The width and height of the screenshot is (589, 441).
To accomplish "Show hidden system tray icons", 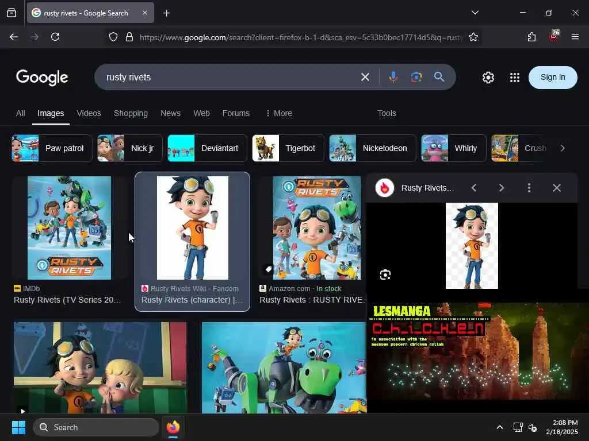I will [x=500, y=427].
